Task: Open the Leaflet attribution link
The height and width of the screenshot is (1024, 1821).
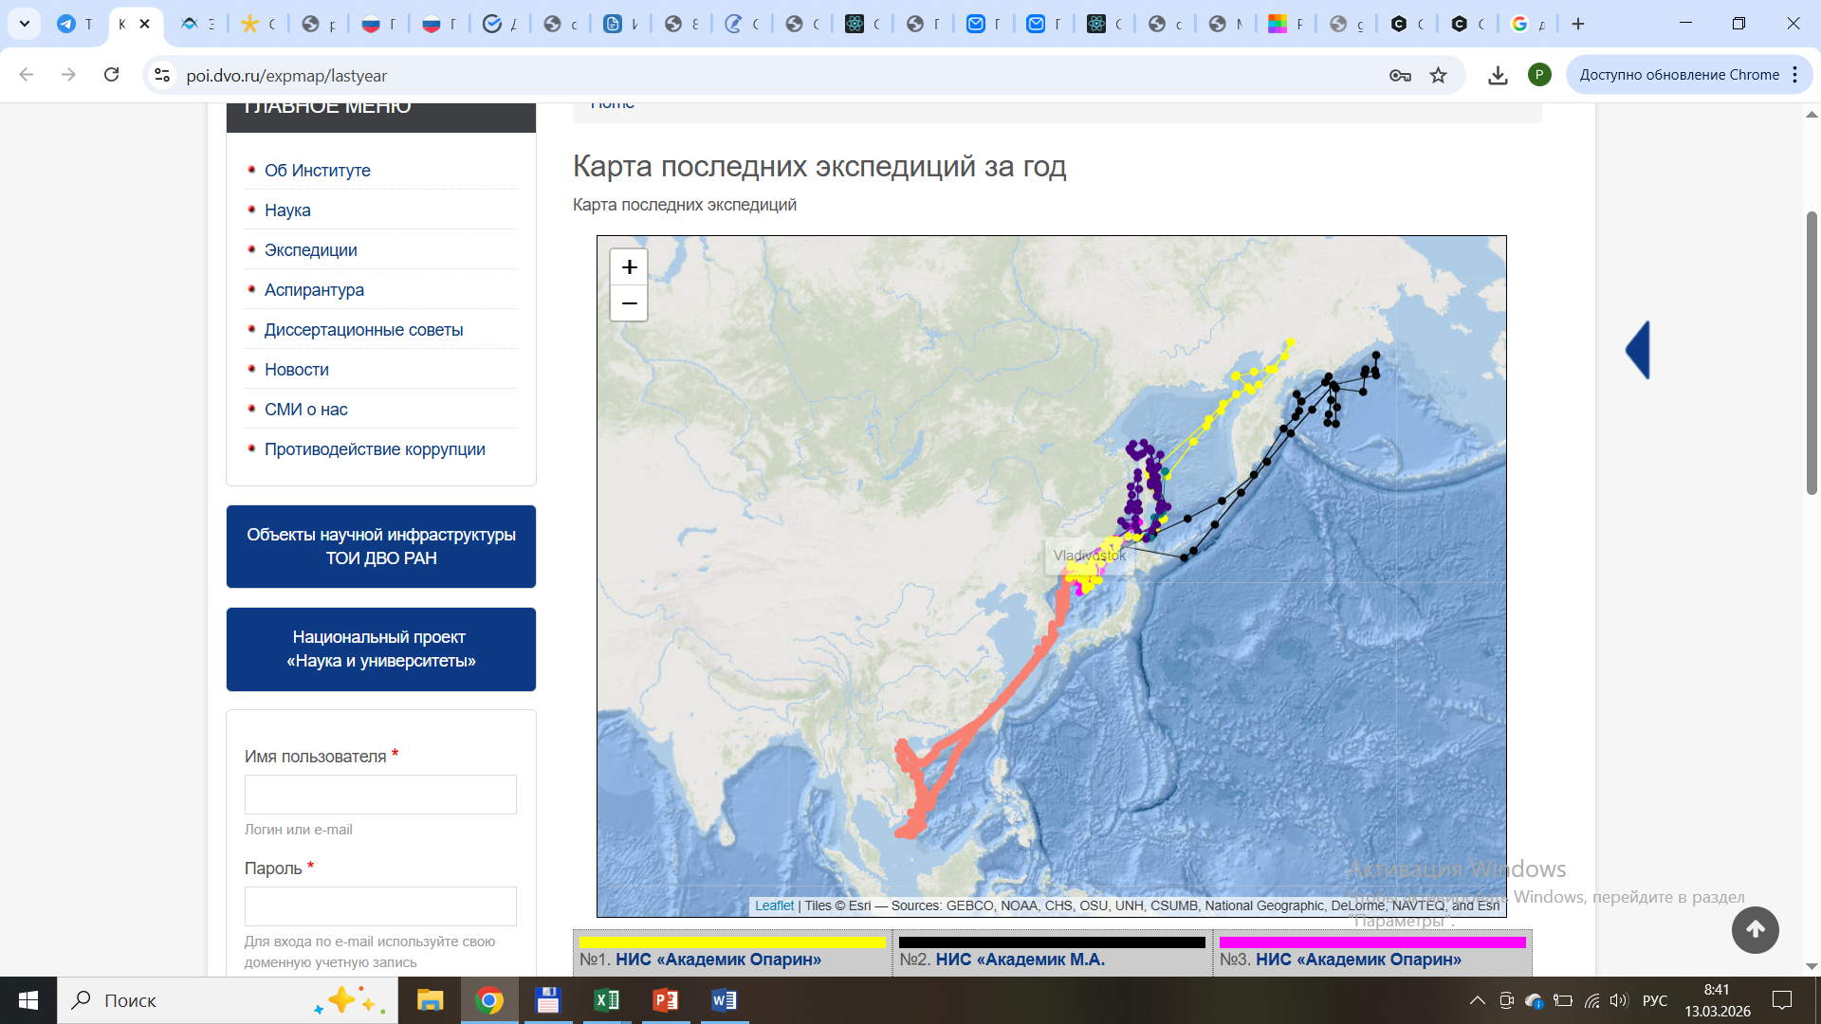Action: click(774, 905)
